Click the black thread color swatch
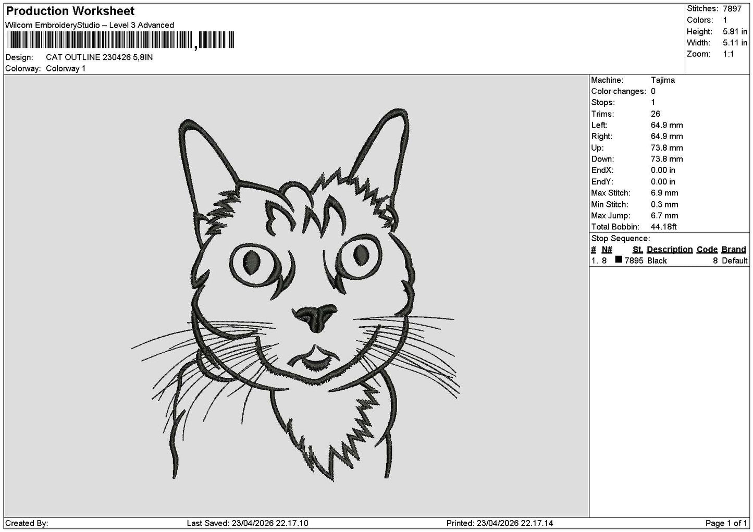This screenshot has height=532, width=753. (619, 259)
